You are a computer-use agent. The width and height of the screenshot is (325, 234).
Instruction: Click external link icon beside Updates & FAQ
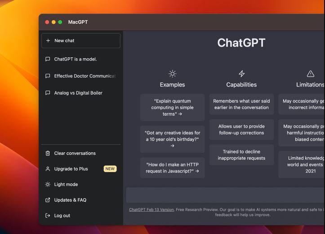[48, 200]
